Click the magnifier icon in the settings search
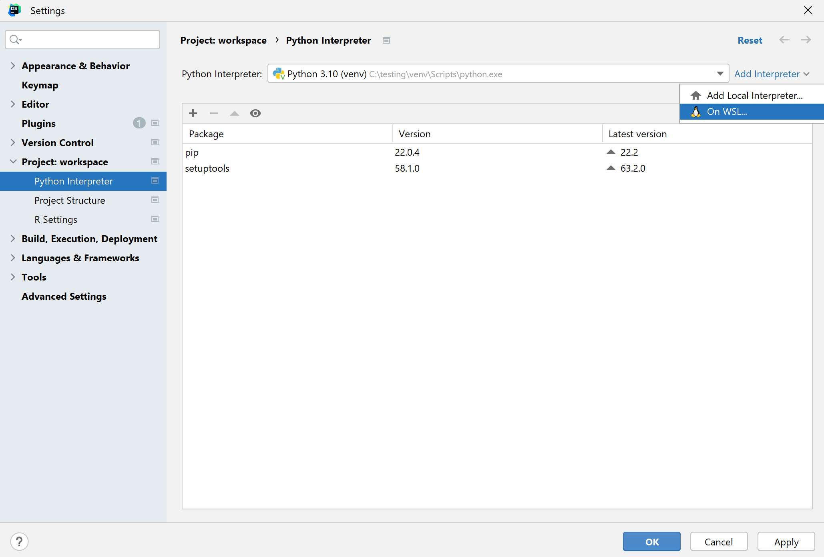The image size is (824, 557). (16, 40)
